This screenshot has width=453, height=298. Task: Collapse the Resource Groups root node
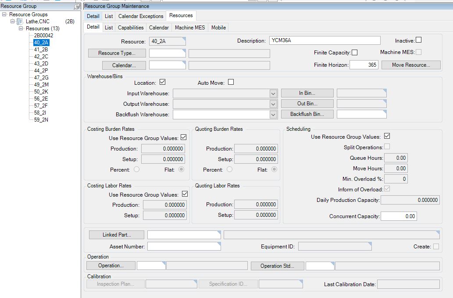pyautogui.click(x=4, y=14)
